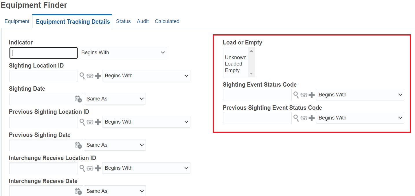Open the Audit tab
The height and width of the screenshot is (196, 415).
143,21
